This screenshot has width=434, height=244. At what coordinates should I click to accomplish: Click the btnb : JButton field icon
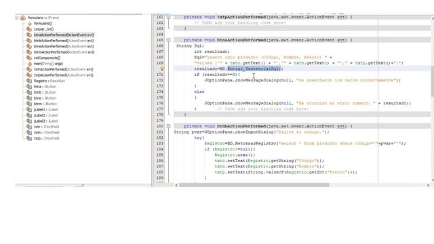tap(29, 92)
